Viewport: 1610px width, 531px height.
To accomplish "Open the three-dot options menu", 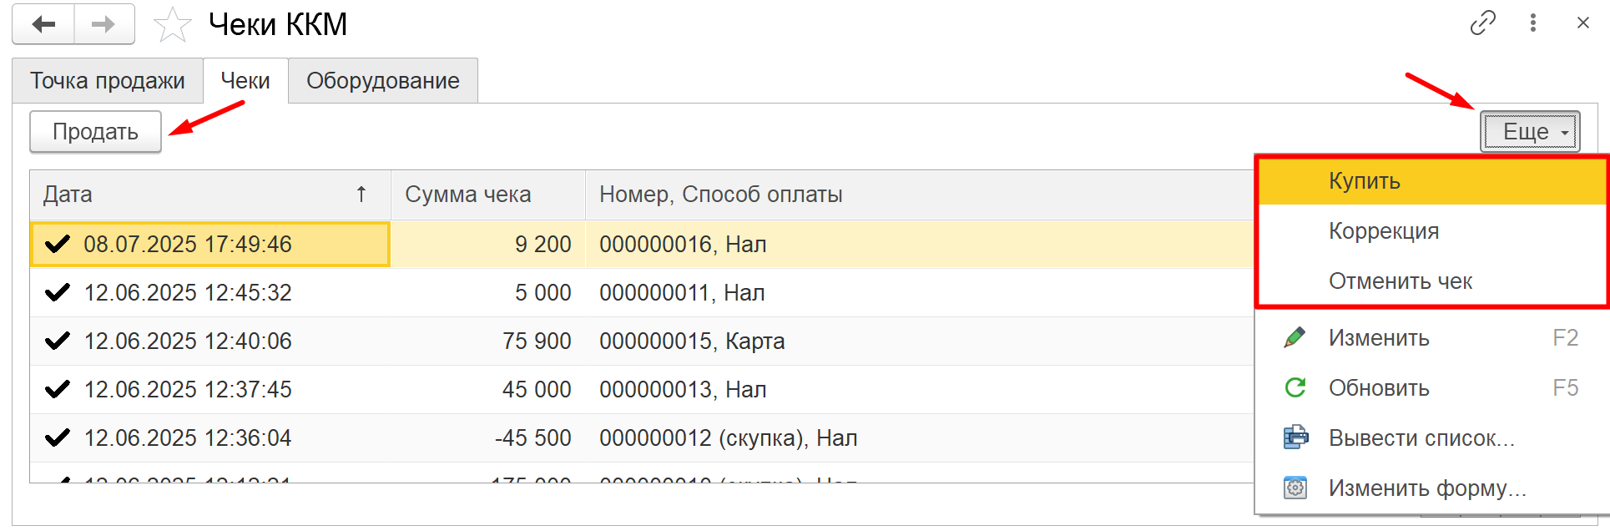I will (1532, 23).
